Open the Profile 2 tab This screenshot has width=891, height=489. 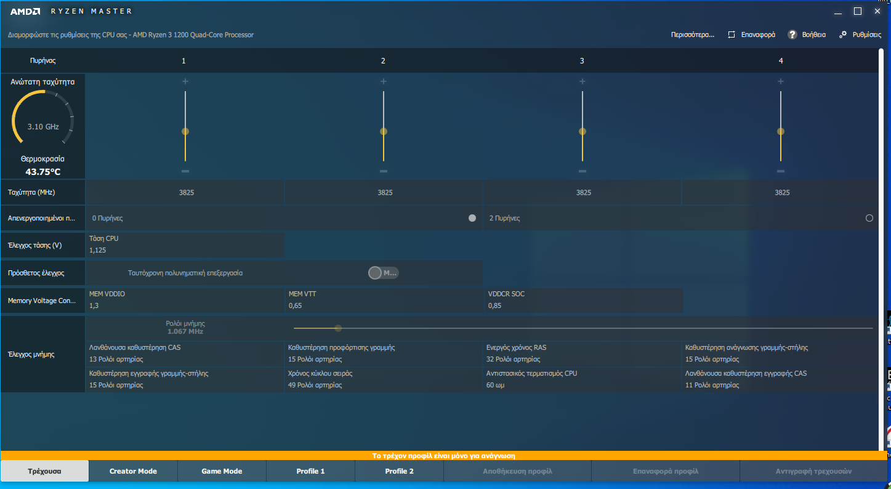[399, 471]
